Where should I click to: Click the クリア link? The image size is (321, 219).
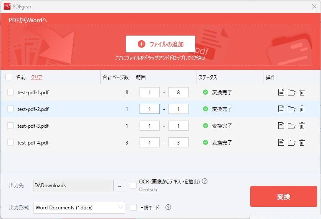[x=36, y=77]
